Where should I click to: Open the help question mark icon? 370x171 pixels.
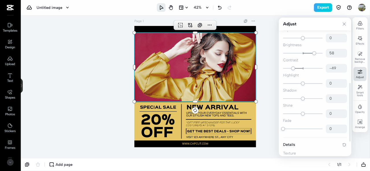pyautogui.click(x=349, y=7)
